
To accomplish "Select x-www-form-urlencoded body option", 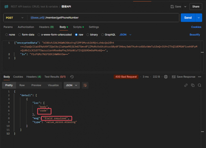I will pos(39,35).
